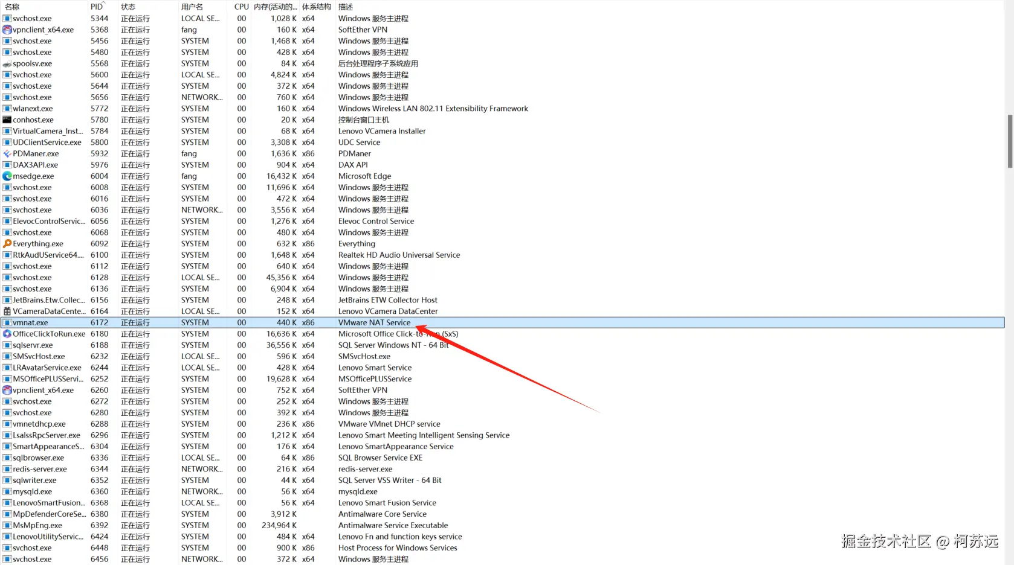Click the RtkAudUService64 process icon

point(7,255)
